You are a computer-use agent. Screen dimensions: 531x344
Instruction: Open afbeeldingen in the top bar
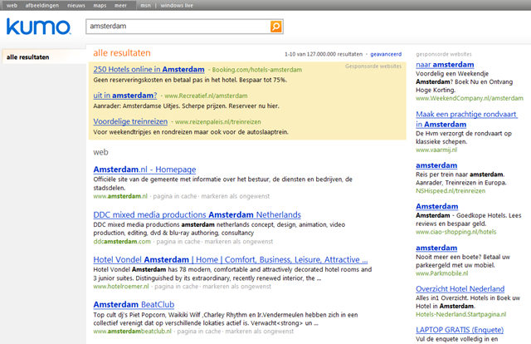pos(42,6)
